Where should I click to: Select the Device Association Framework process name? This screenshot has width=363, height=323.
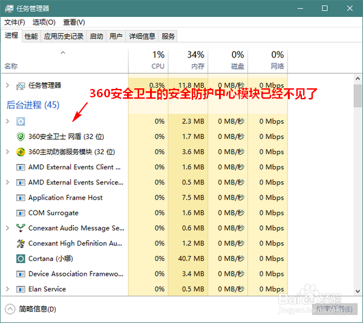pyautogui.click(x=76, y=274)
